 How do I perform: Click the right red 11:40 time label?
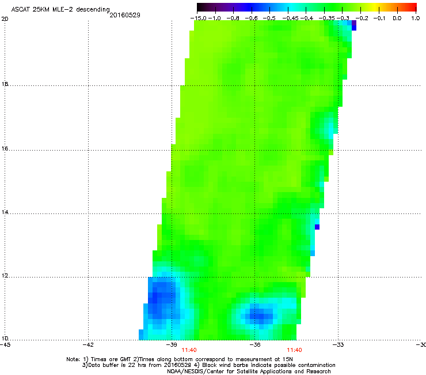295,350
